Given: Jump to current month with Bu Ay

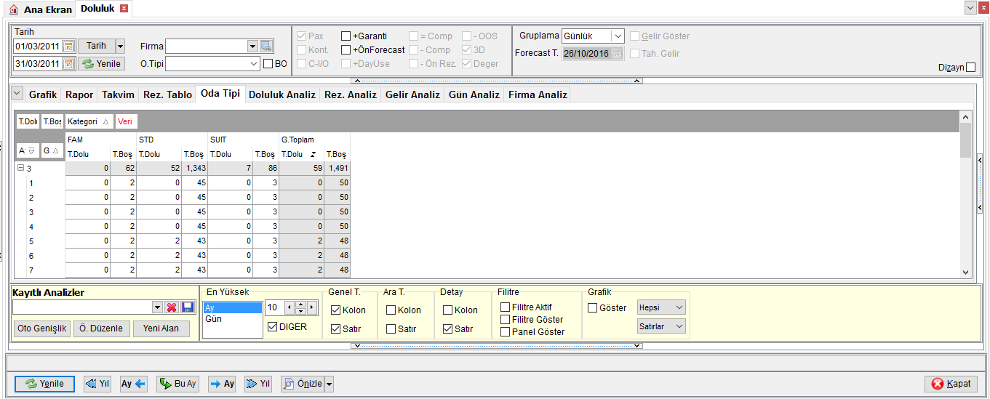Looking at the screenshot, I should [177, 384].
